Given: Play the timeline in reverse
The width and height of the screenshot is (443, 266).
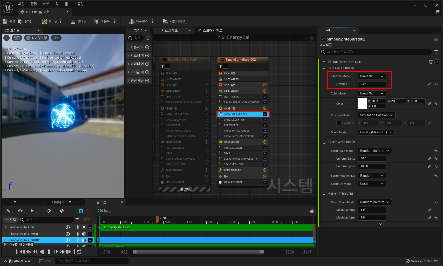Looking at the screenshot, I should coord(42,252).
